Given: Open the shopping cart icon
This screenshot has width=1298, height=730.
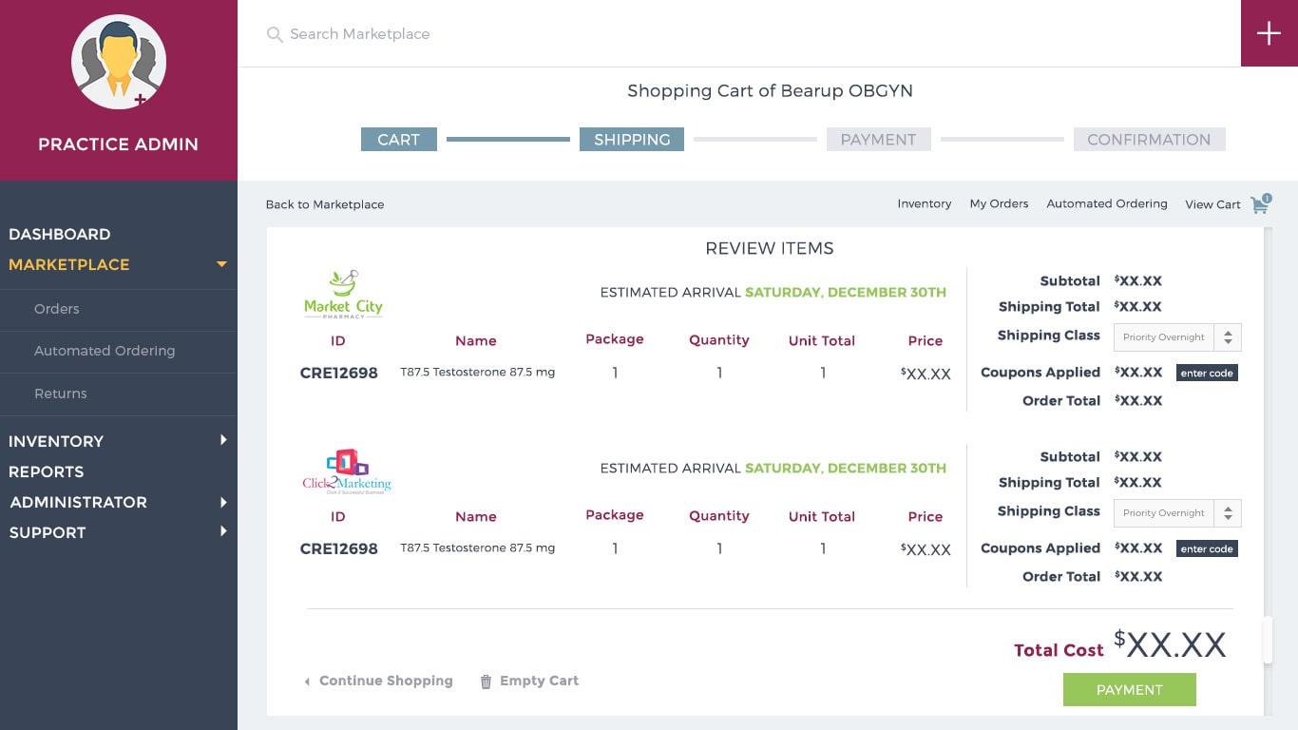Looking at the screenshot, I should [1260, 204].
